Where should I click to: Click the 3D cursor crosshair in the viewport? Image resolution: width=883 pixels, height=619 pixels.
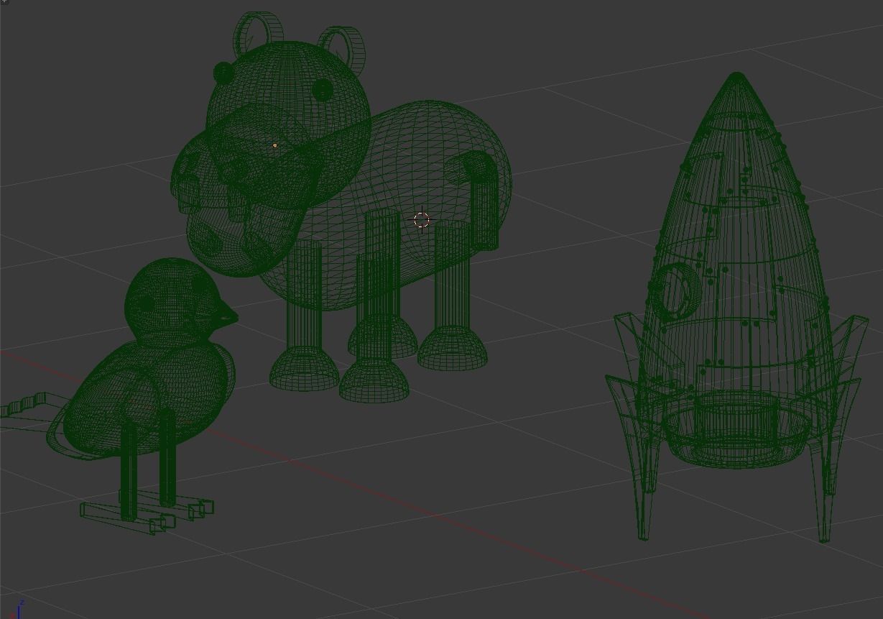pyautogui.click(x=422, y=220)
